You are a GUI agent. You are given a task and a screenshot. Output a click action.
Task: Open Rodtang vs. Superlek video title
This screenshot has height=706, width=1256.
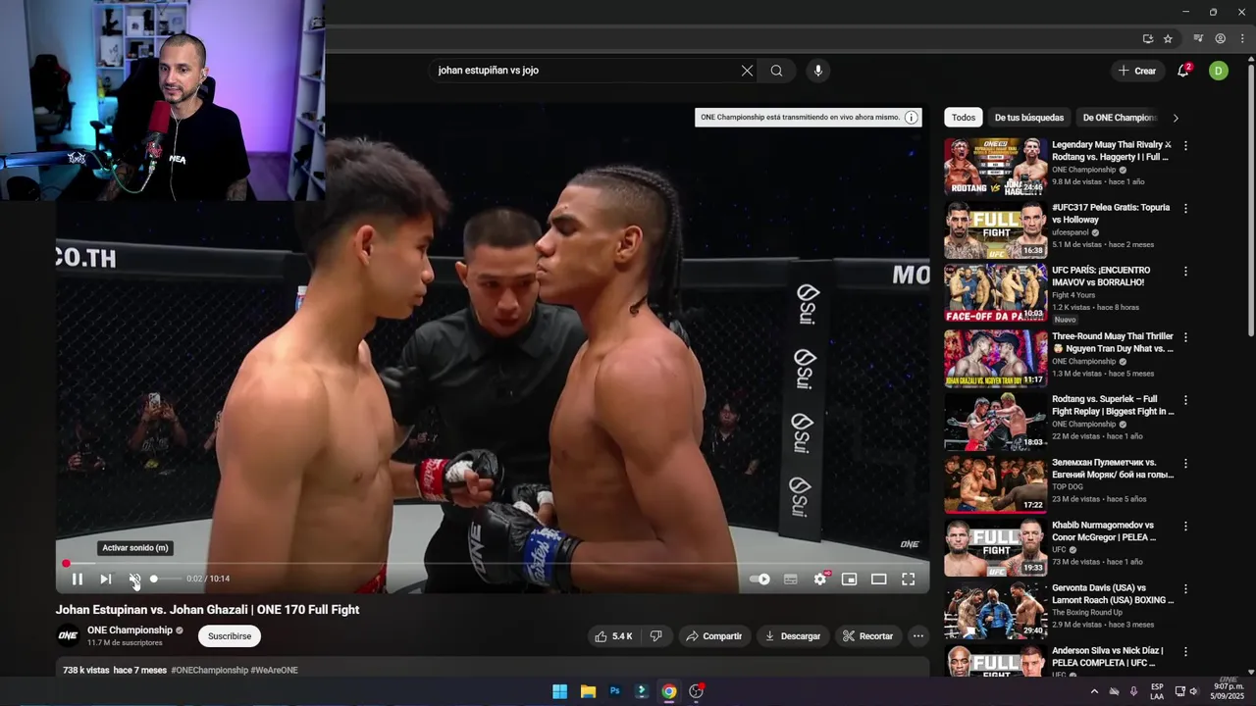click(1113, 405)
